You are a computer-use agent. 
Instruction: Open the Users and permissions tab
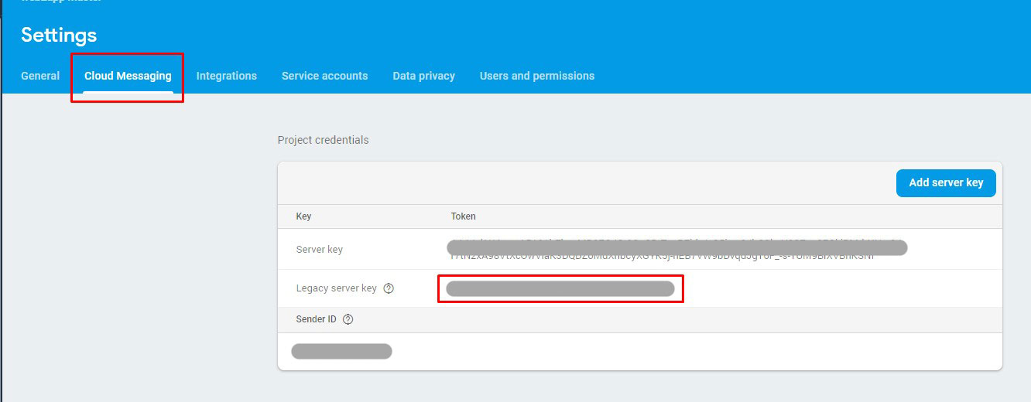click(x=536, y=76)
